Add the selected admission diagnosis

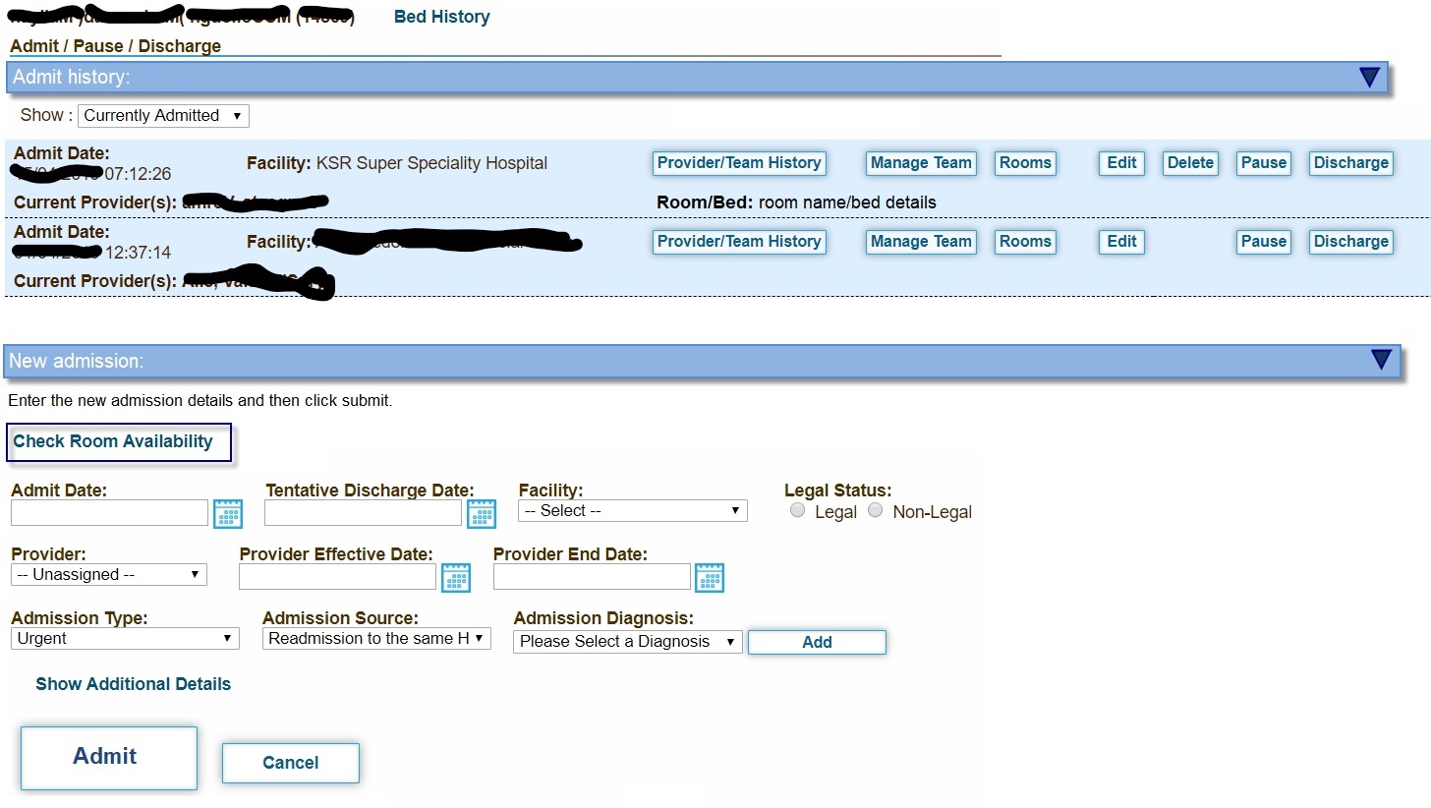point(817,642)
